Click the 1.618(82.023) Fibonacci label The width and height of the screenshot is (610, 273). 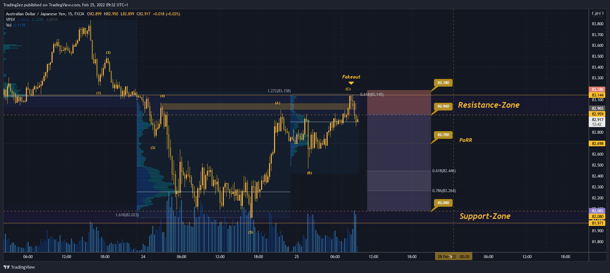[127, 215]
